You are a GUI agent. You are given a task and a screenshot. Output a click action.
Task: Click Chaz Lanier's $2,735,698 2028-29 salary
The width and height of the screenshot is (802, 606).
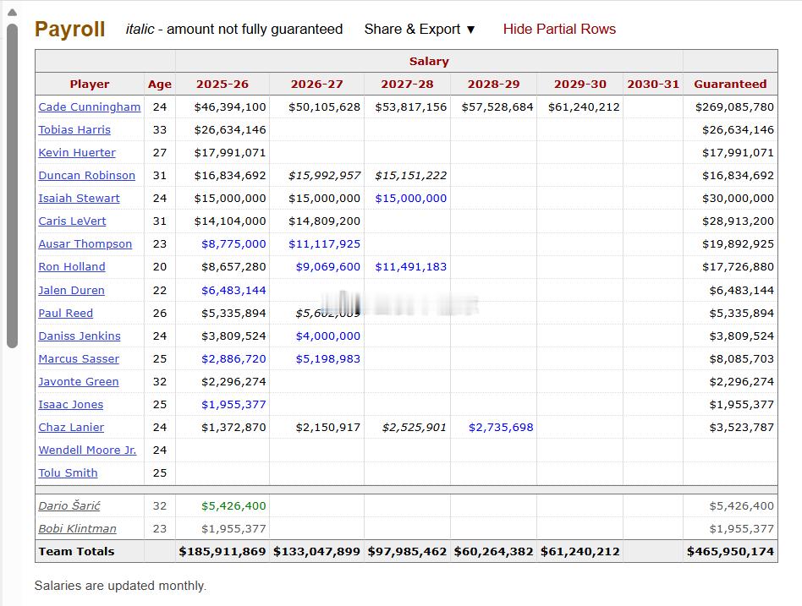pos(501,428)
